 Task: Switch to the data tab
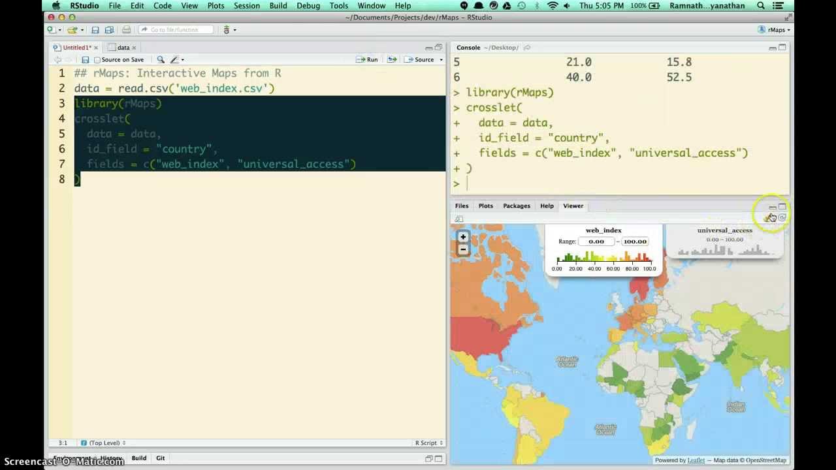(x=123, y=48)
